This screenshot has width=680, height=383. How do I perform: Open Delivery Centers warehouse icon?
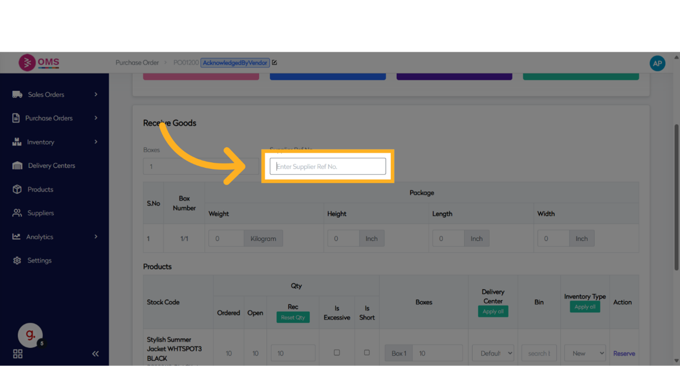(17, 166)
